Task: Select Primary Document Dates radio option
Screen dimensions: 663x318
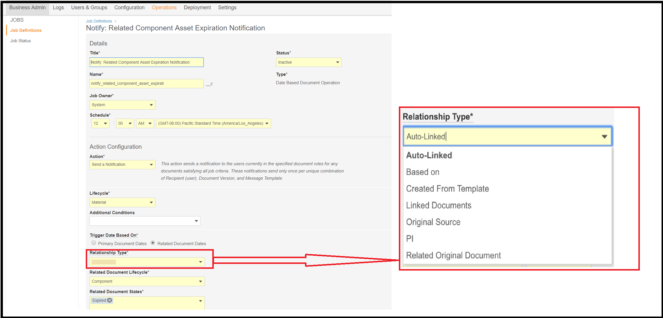Action: tap(94, 243)
